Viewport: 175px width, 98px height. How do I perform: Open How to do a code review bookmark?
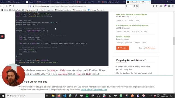point(45,10)
